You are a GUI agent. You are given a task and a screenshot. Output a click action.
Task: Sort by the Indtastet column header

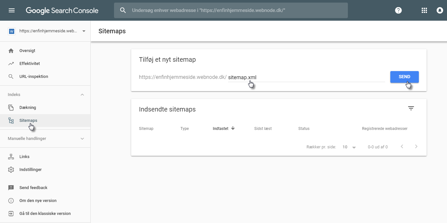[221, 129]
